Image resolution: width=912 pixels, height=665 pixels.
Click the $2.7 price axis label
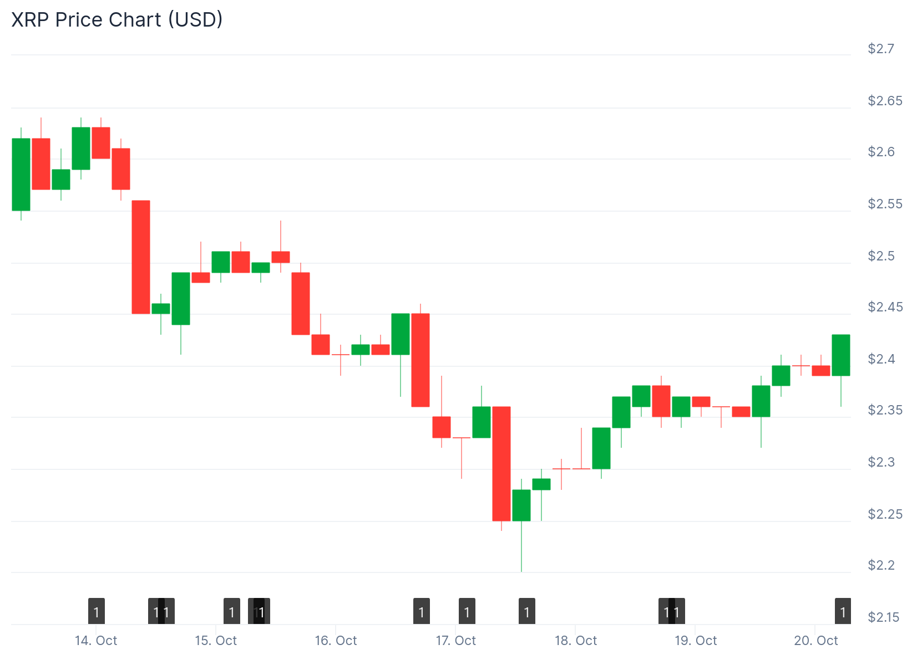tap(881, 49)
